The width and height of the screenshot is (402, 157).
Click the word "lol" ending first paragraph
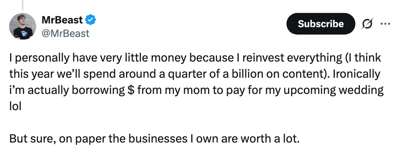tap(15, 106)
